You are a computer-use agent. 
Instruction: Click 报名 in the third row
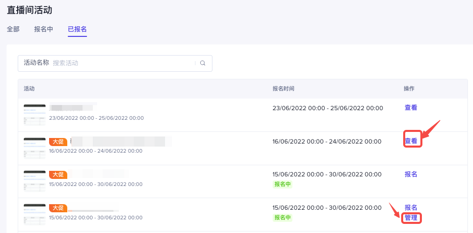pos(411,174)
